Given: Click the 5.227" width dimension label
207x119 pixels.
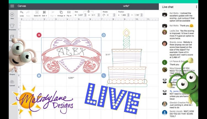Looking at the screenshot, I should tap(71, 78).
